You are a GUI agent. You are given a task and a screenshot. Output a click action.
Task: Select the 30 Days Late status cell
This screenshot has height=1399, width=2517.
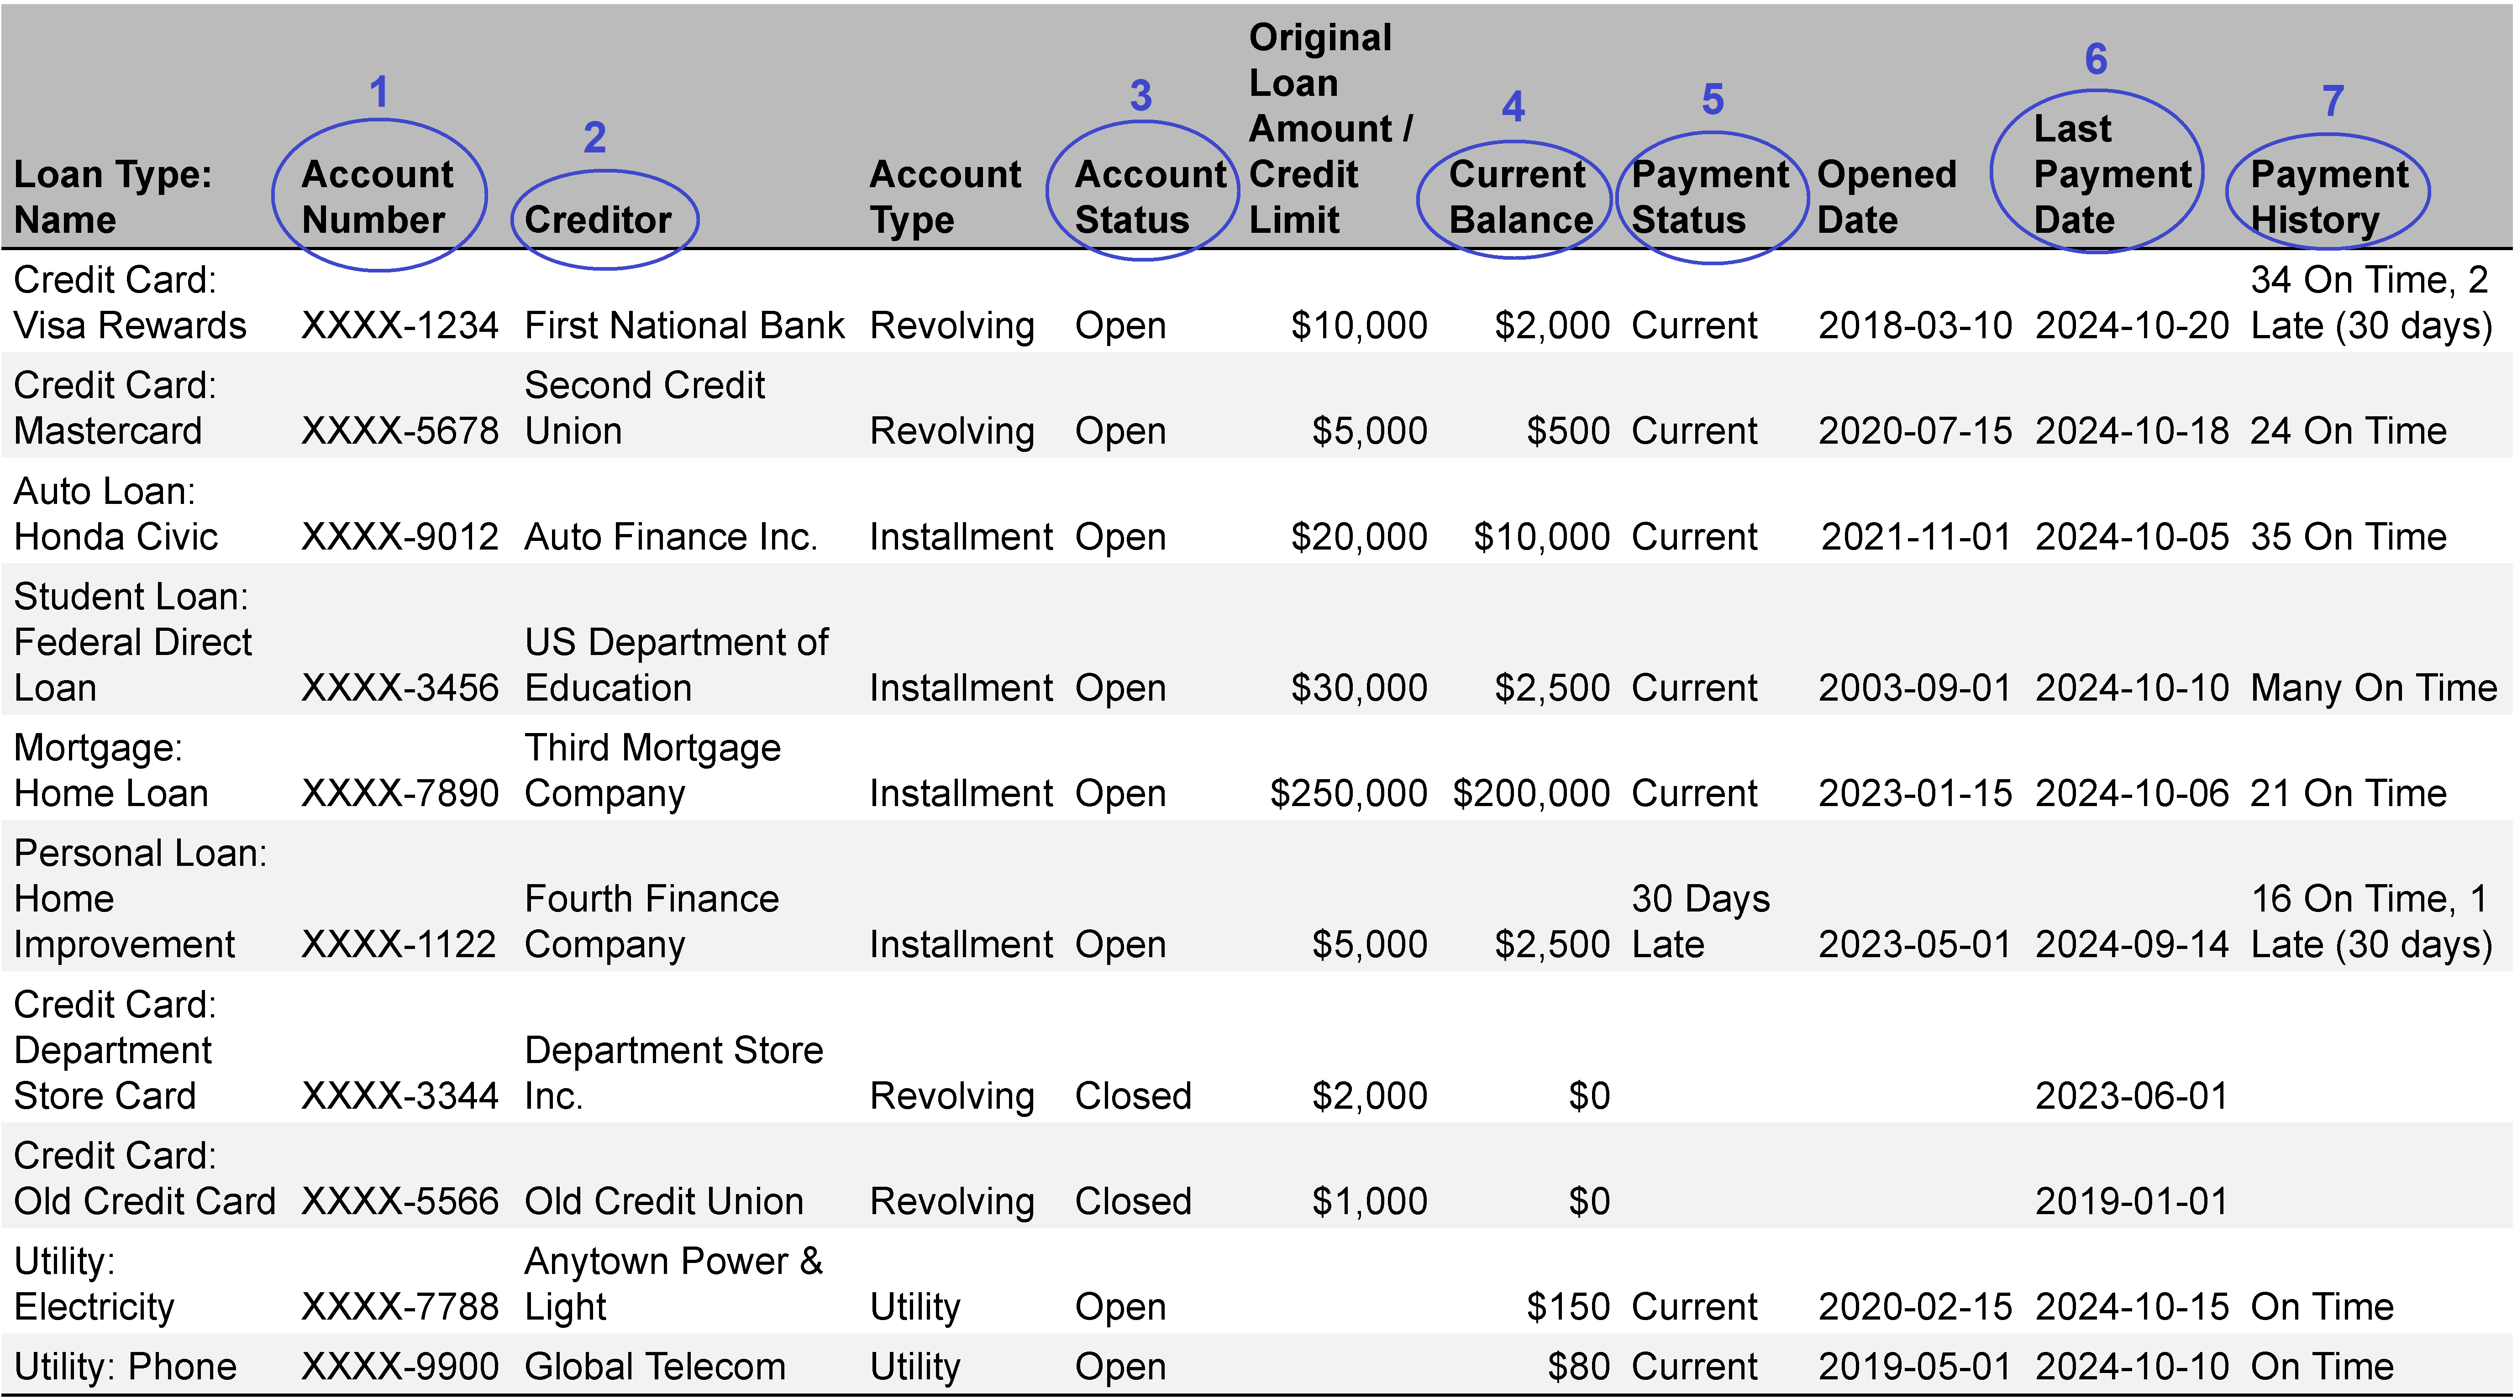(1700, 921)
